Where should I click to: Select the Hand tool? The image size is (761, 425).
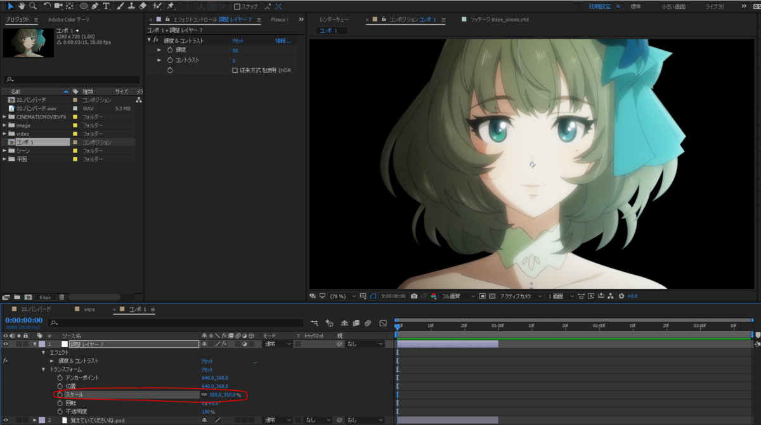click(x=22, y=6)
